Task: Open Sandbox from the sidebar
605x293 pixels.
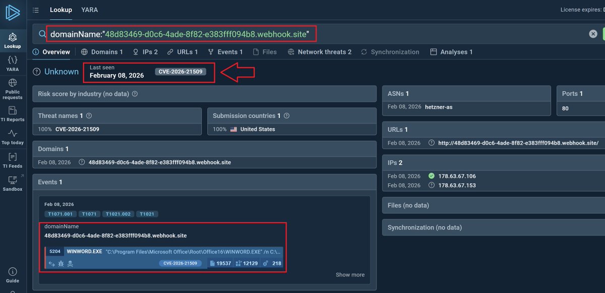Action: tap(13, 183)
